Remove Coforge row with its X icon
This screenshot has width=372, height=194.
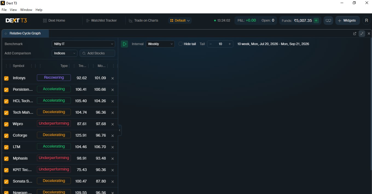[112, 136]
